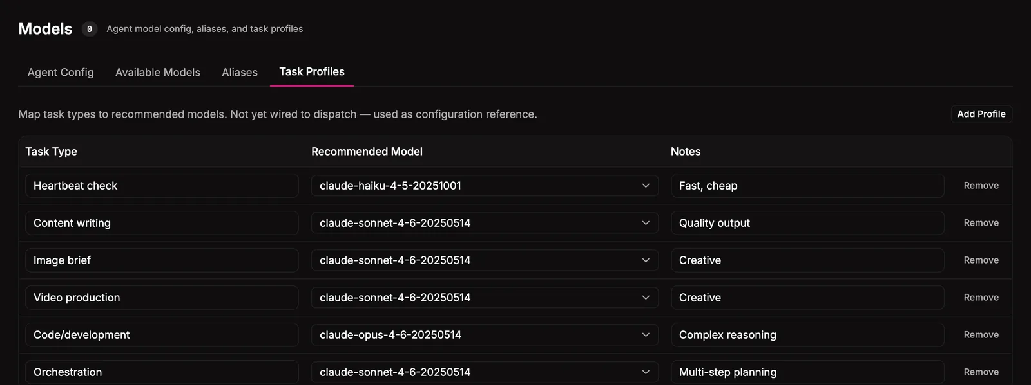Open model dropdown for Heartbeat check row

point(485,186)
